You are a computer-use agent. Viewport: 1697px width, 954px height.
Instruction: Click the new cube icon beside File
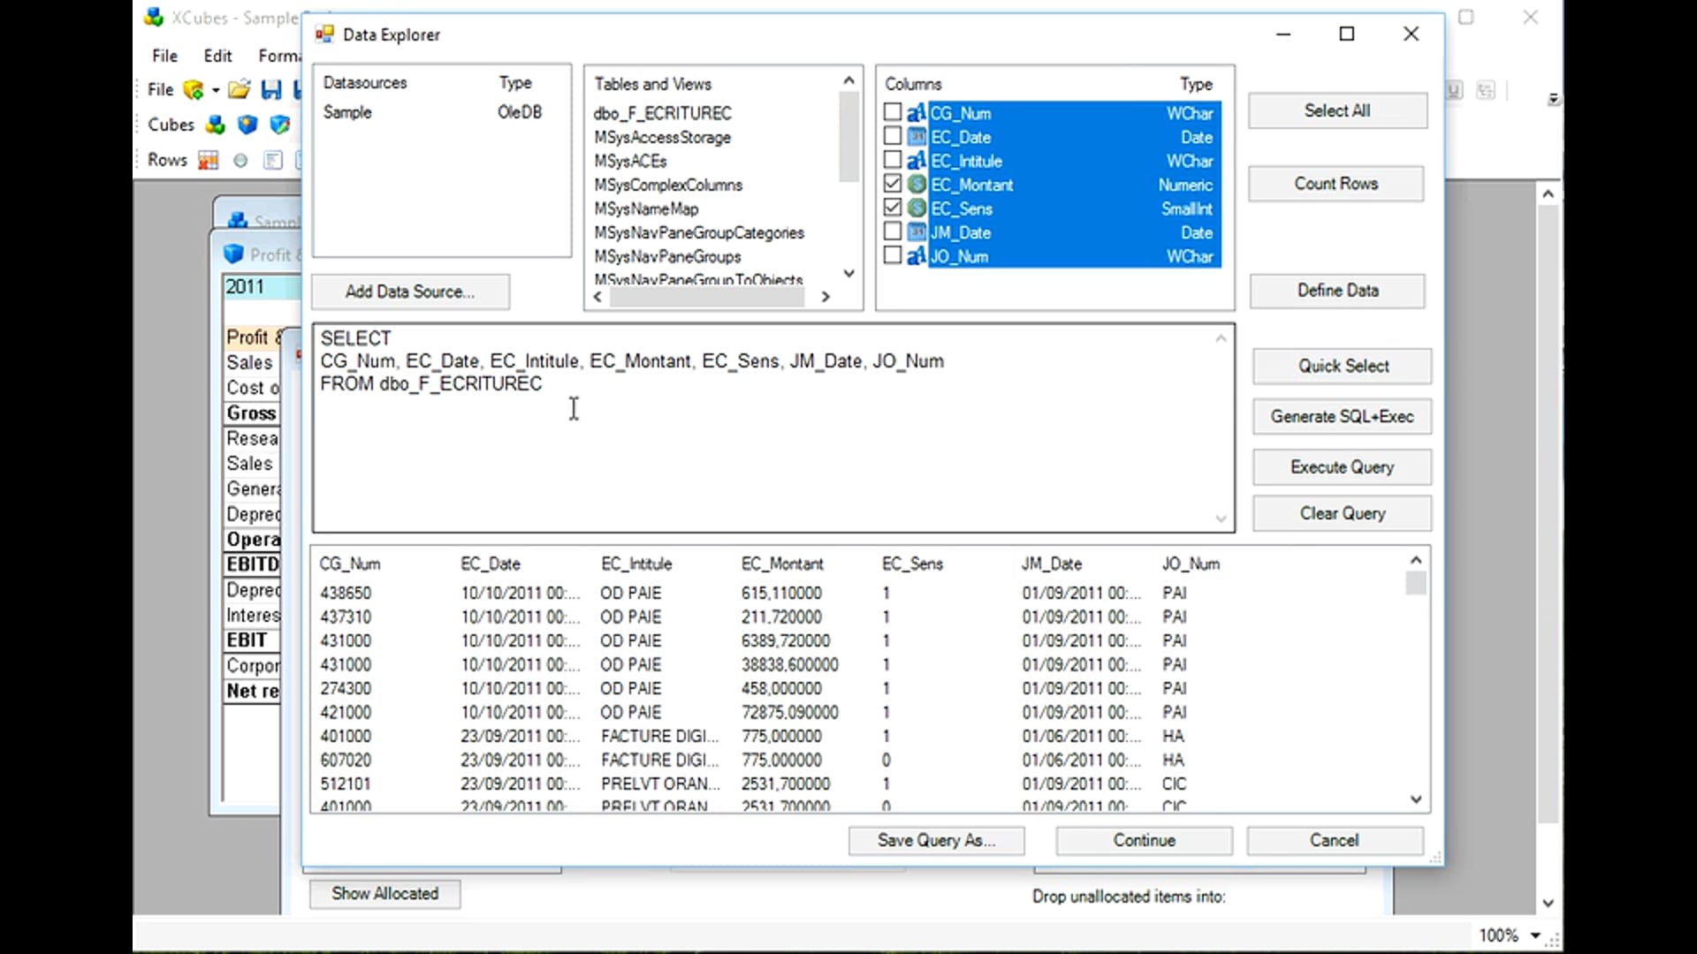pyautogui.click(x=193, y=89)
